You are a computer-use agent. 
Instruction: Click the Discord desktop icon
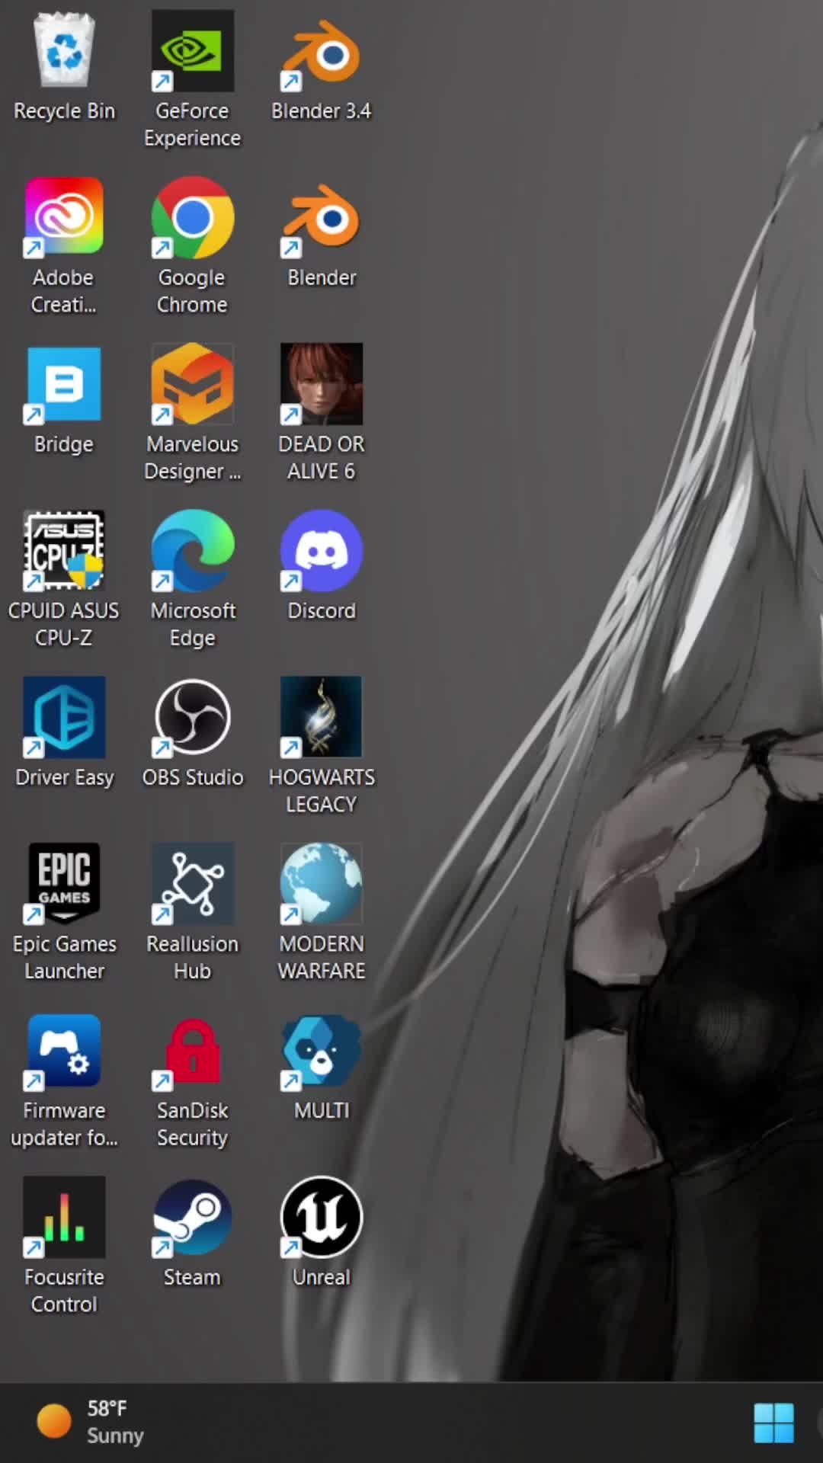click(321, 550)
